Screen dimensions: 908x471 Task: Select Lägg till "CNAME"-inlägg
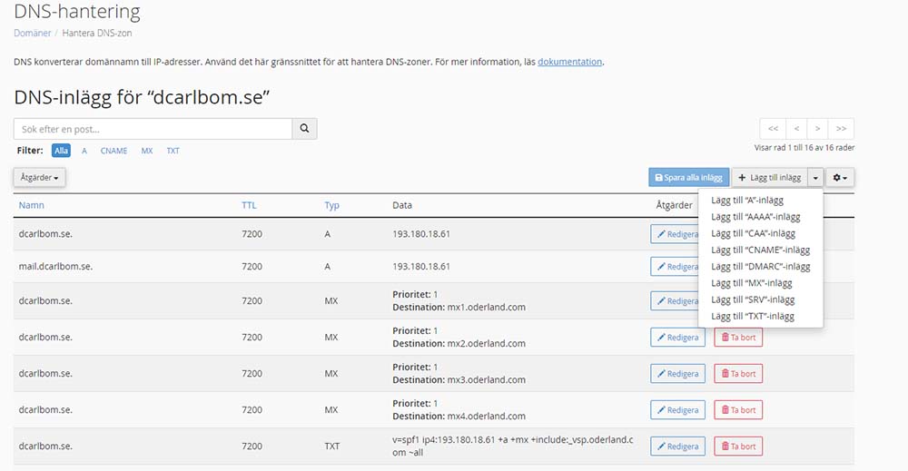760,250
